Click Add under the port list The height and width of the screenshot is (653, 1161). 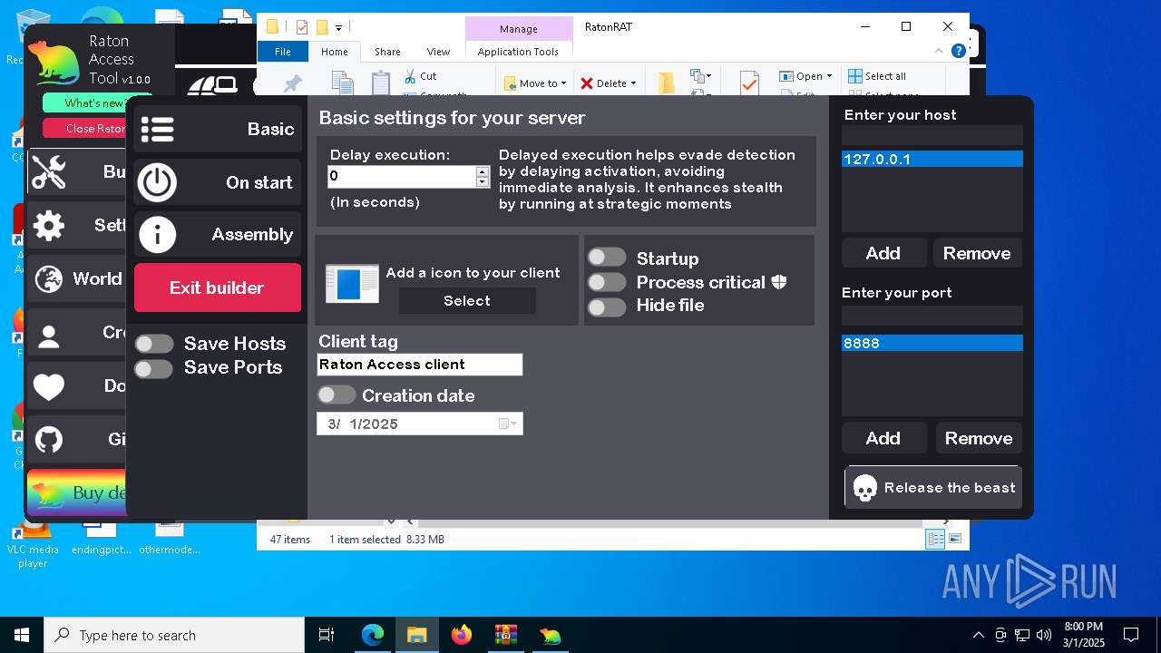pos(883,438)
